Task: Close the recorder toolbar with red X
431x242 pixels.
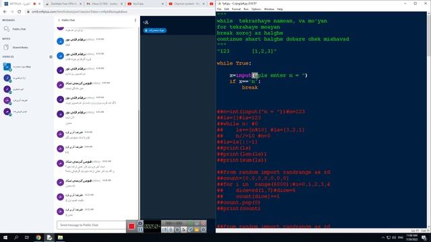Action: (x=203, y=223)
